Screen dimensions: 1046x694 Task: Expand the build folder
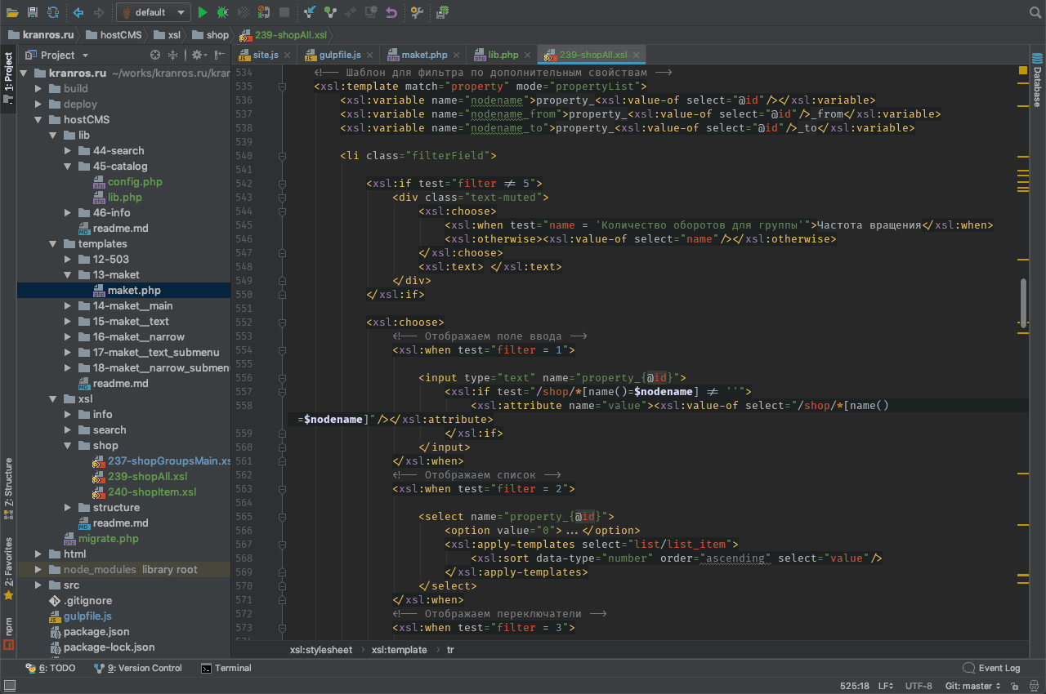[38, 88]
